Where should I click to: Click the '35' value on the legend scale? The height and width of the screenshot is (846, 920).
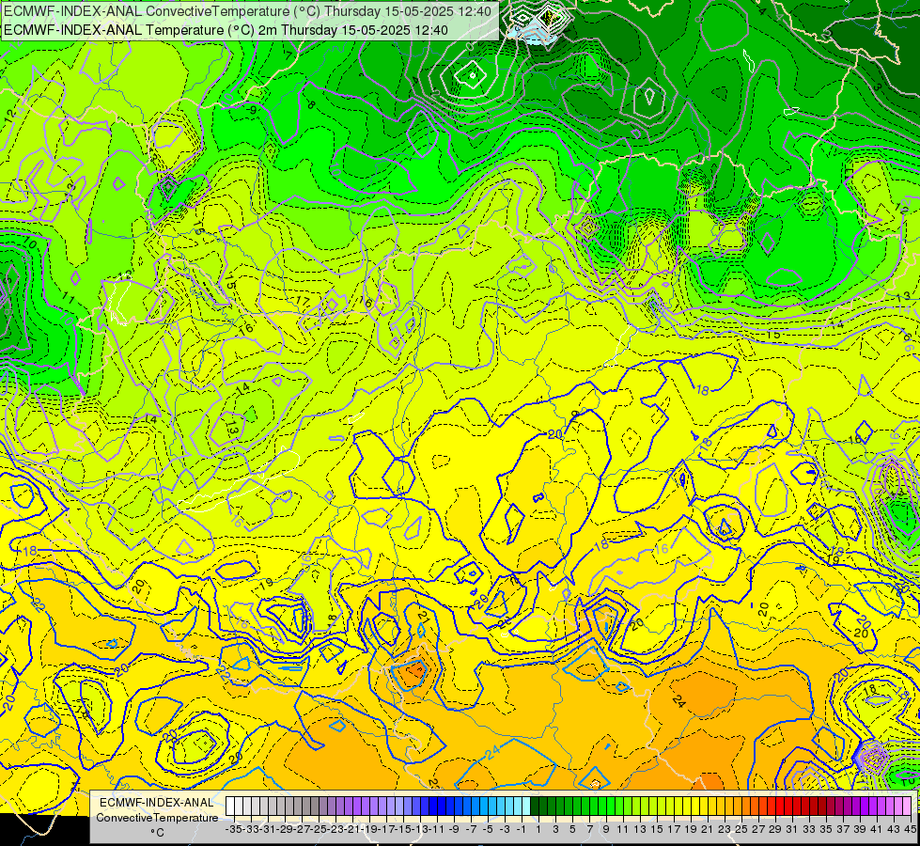[x=827, y=829]
